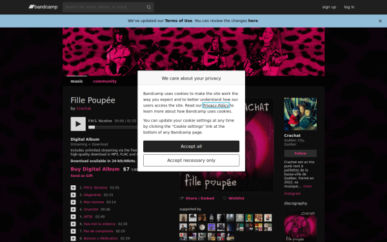
Task: Open the Crachat band photo in sidebar
Action: coord(301,114)
